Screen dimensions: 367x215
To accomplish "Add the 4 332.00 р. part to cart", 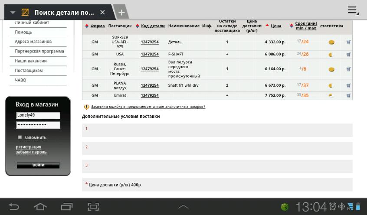I will point(348,42).
